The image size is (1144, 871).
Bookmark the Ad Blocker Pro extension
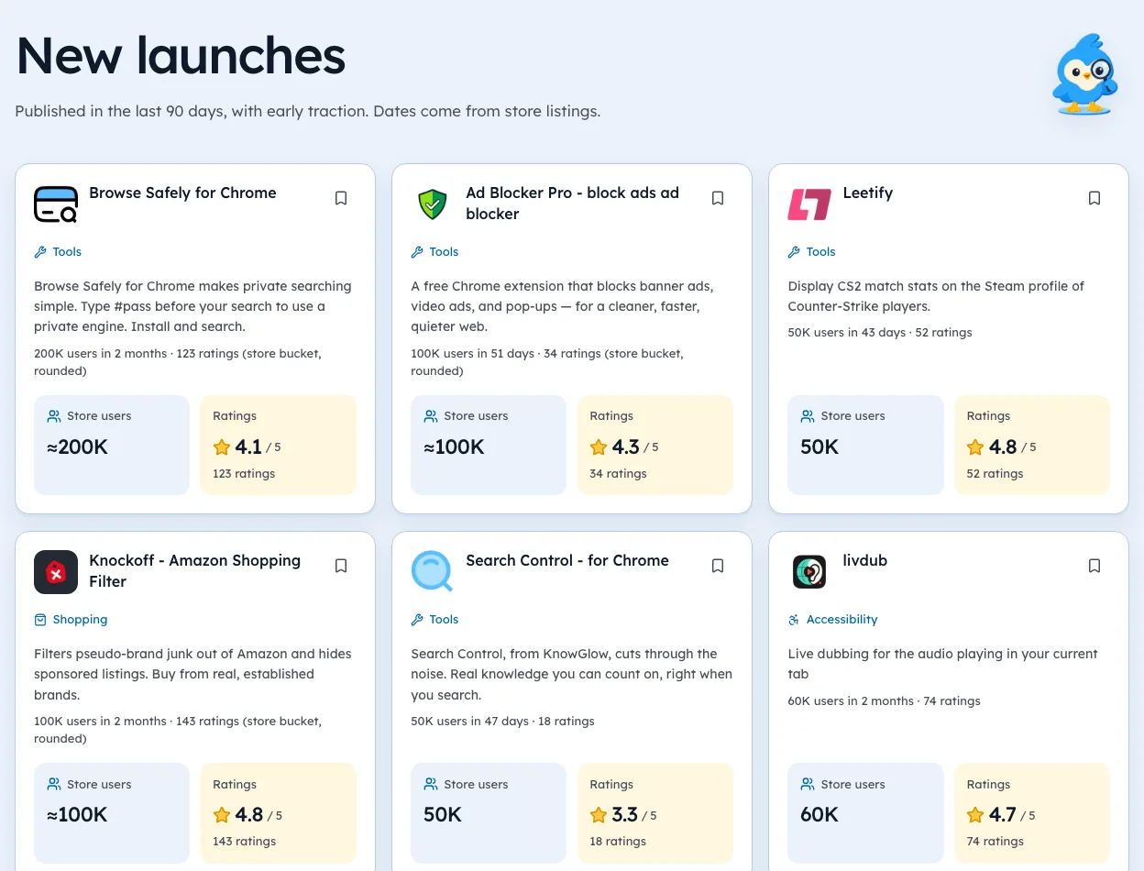(x=718, y=198)
